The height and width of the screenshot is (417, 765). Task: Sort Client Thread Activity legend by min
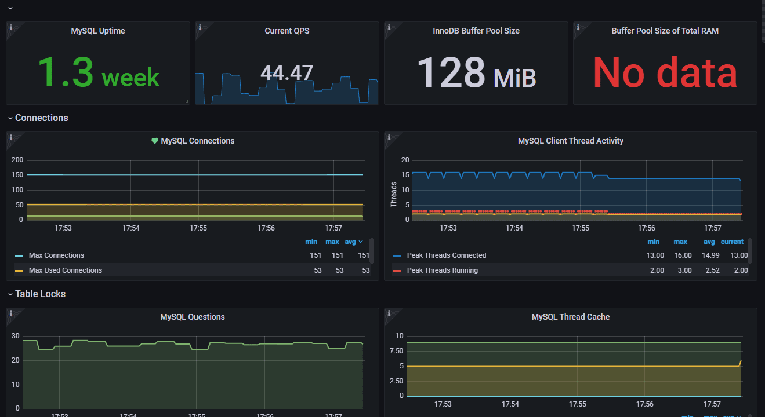tap(654, 242)
